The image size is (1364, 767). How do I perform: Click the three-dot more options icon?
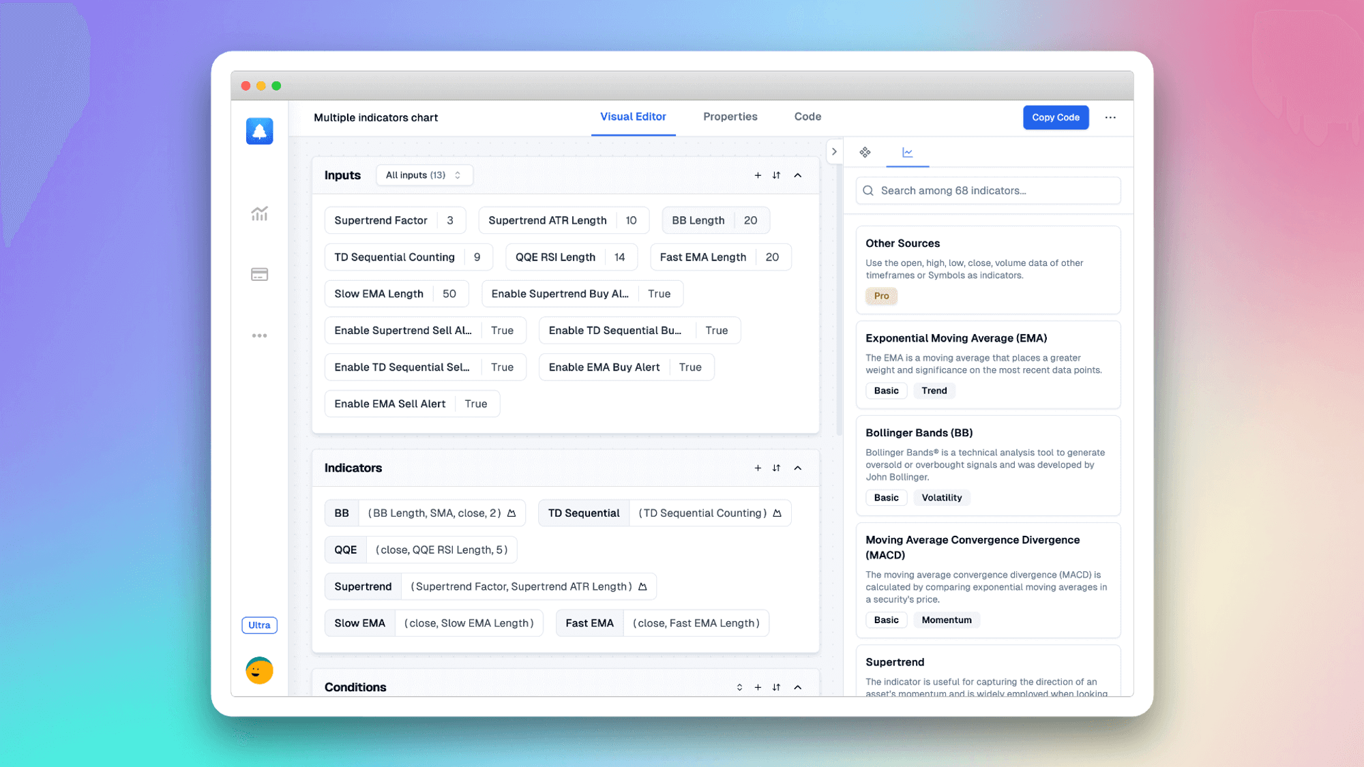pos(1111,117)
